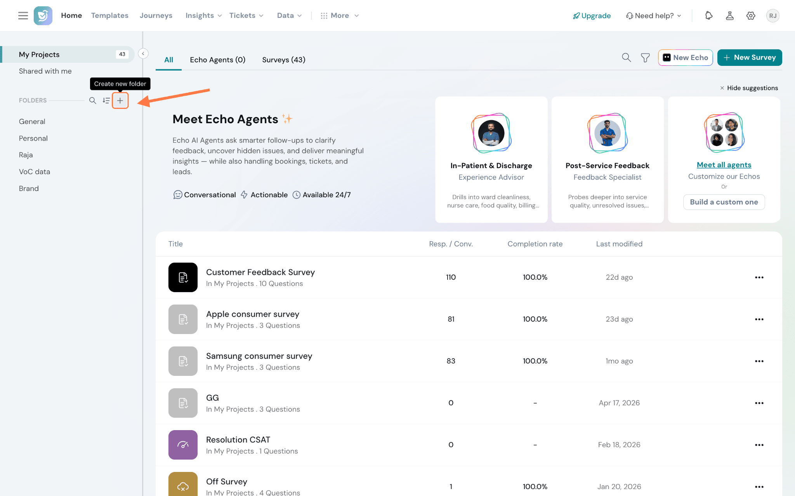Open the Raja folder
The width and height of the screenshot is (795, 496).
tap(26, 155)
